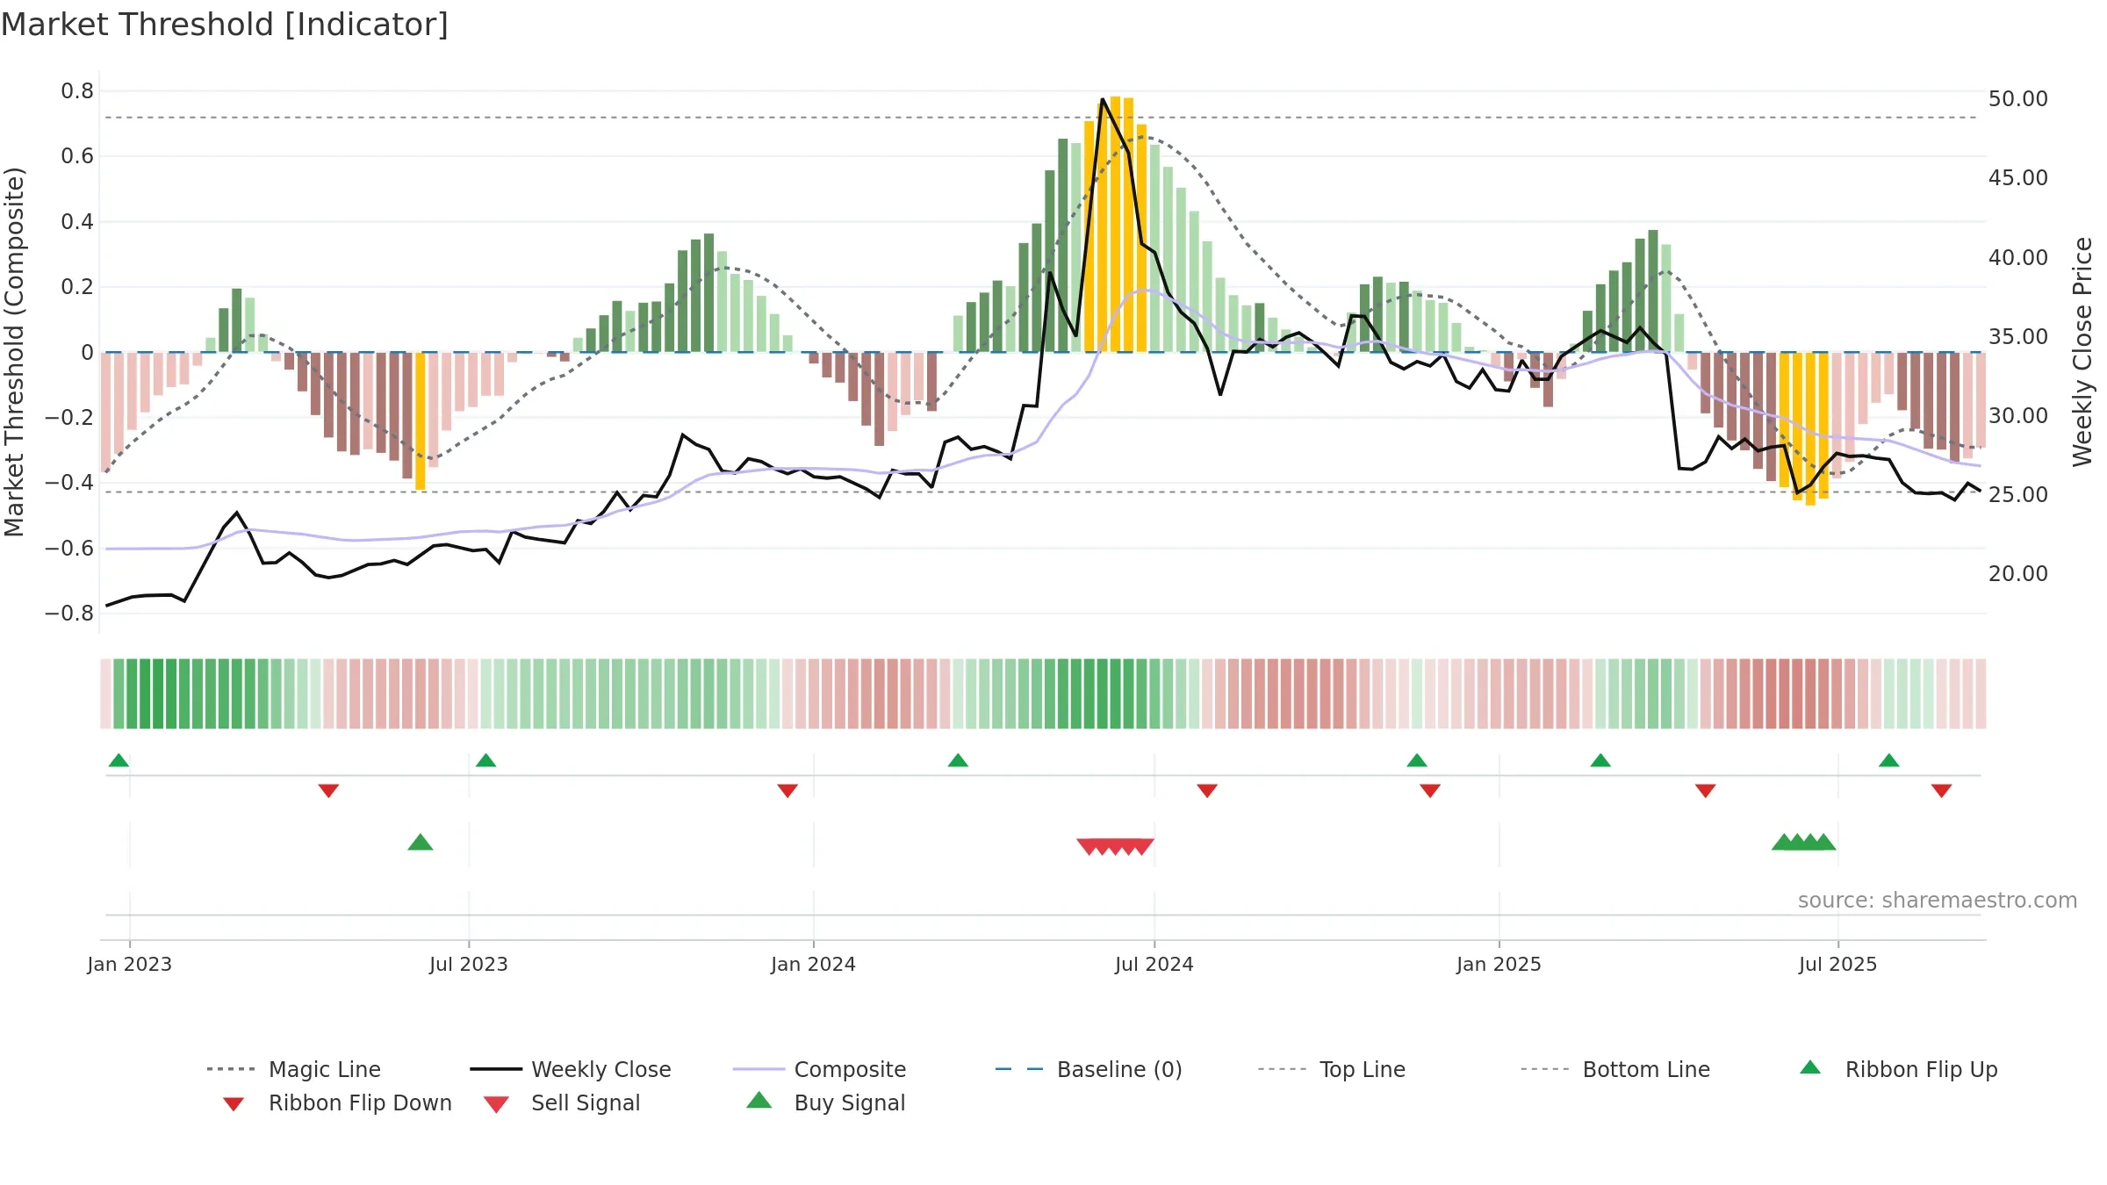Click the 0.8 composite axis label

coord(77,91)
